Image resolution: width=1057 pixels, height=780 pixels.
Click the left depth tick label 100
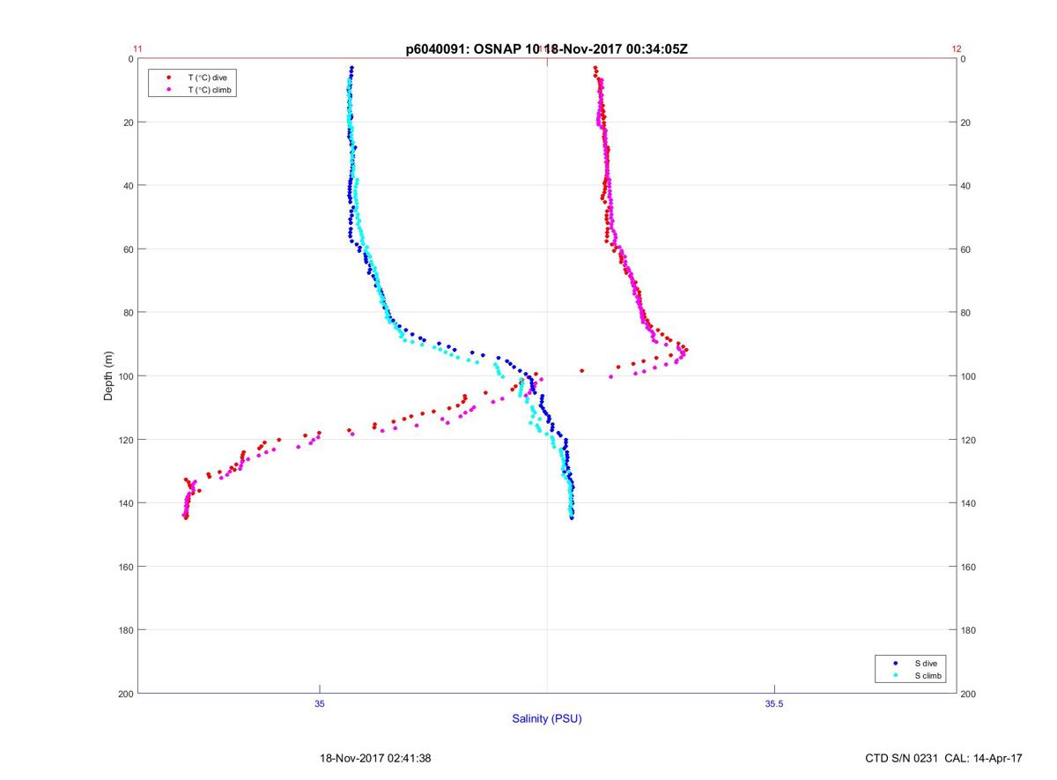124,376
